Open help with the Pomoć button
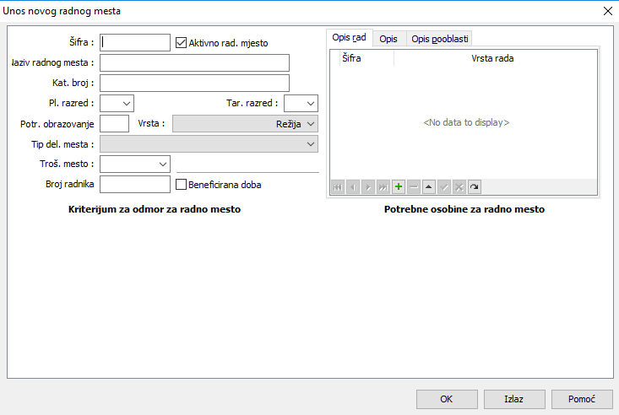 [582, 399]
